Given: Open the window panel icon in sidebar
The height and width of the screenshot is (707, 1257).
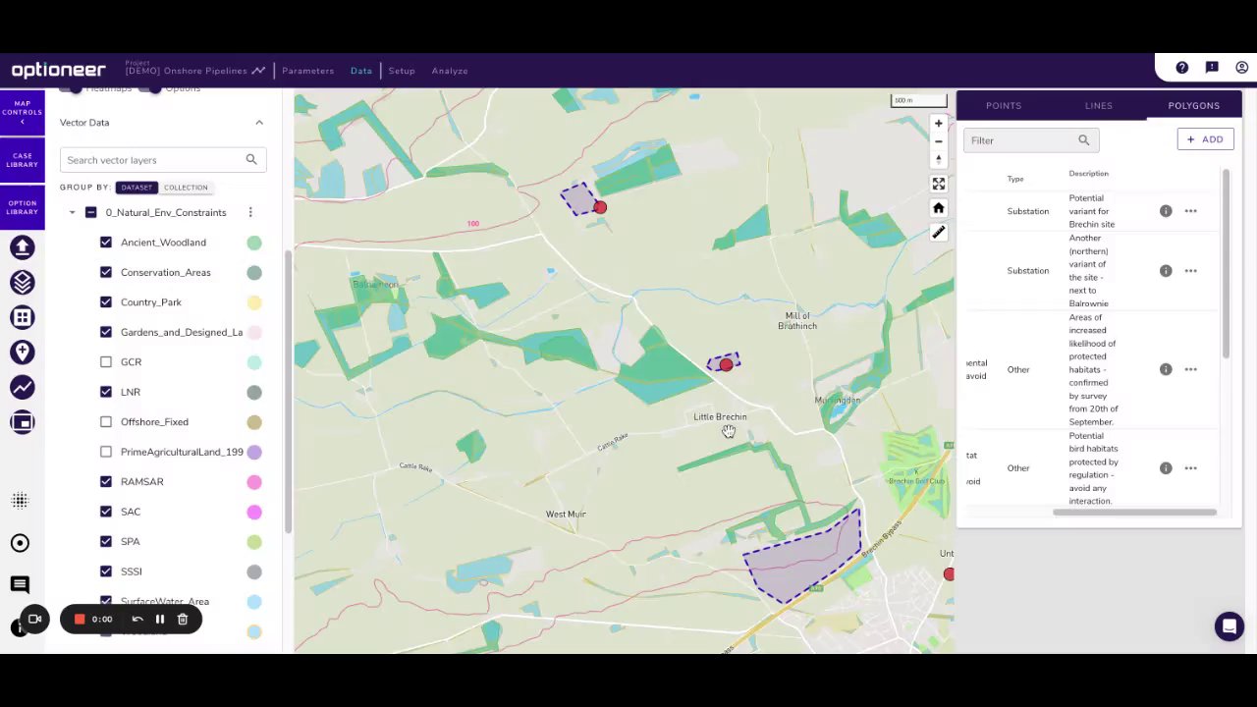Looking at the screenshot, I should click(x=22, y=422).
